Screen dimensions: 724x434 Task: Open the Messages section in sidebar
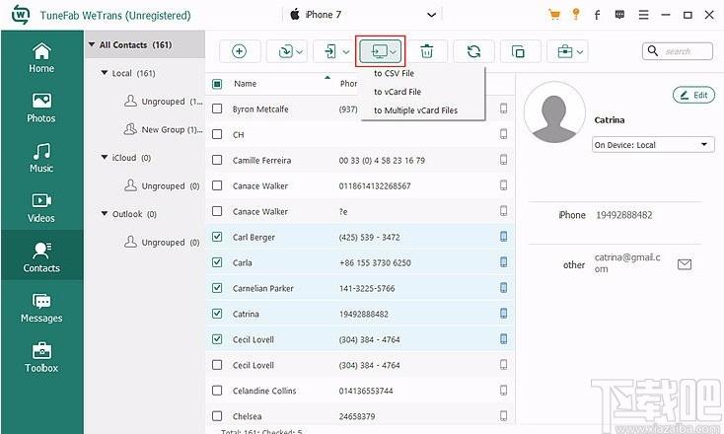(41, 308)
